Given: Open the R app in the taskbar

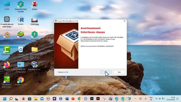Looking at the screenshot, I should (85, 99).
